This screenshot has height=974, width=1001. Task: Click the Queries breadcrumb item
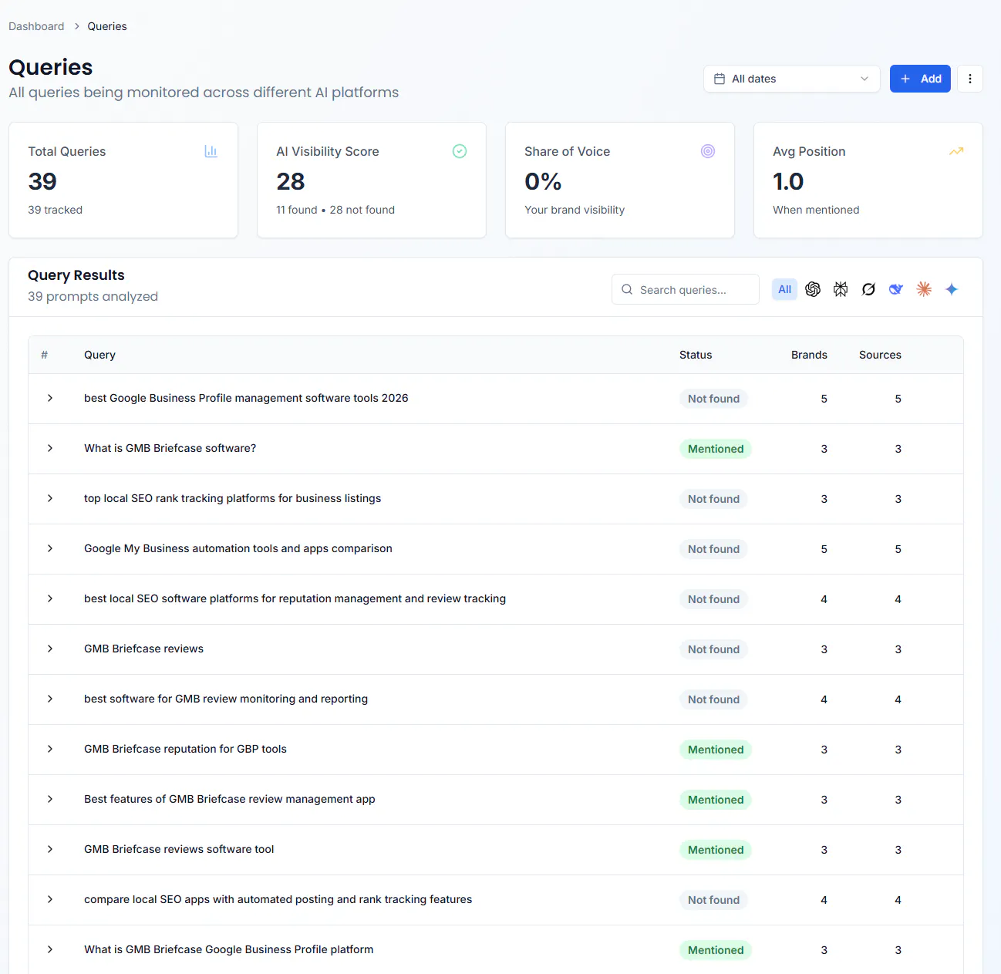[107, 26]
